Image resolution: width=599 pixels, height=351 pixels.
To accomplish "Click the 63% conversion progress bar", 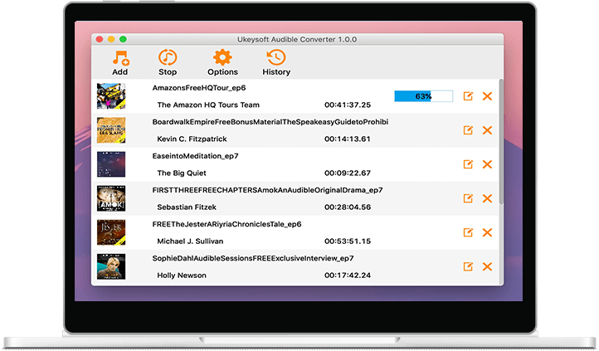I will (x=424, y=96).
